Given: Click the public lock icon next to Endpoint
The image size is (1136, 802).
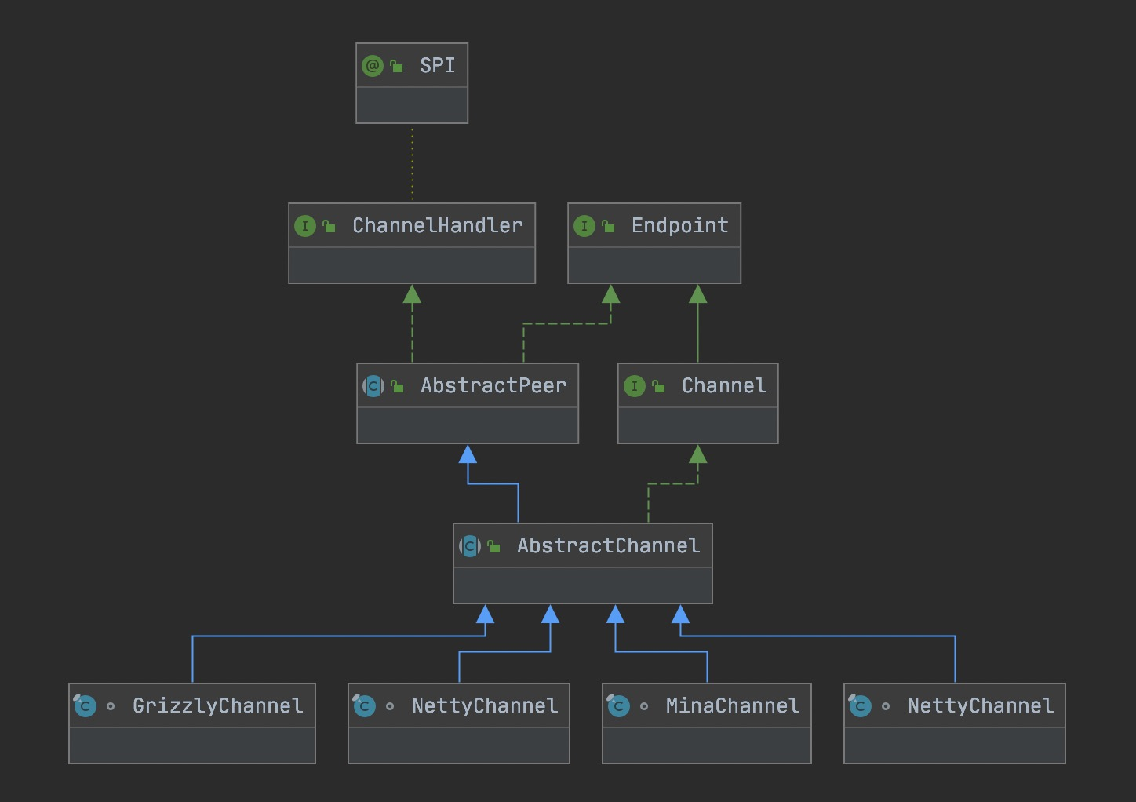Looking at the screenshot, I should point(608,227).
